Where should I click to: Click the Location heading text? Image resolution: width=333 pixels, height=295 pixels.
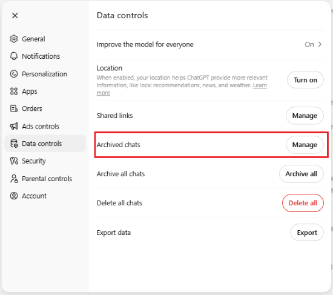(110, 68)
